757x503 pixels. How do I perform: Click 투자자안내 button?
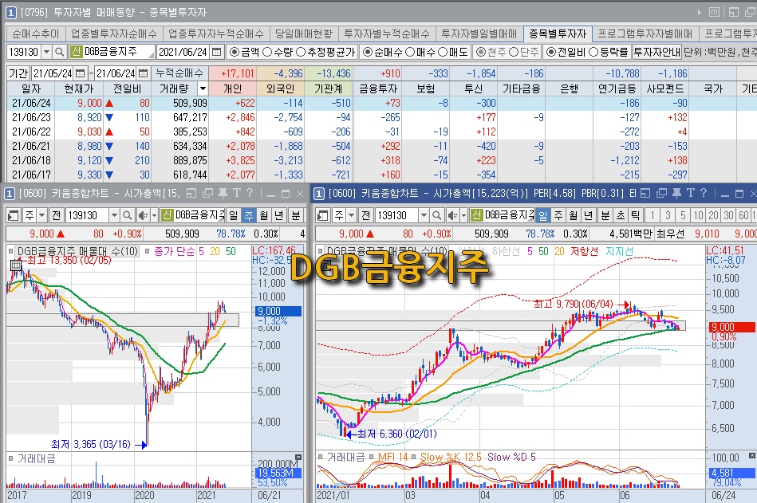(x=656, y=52)
